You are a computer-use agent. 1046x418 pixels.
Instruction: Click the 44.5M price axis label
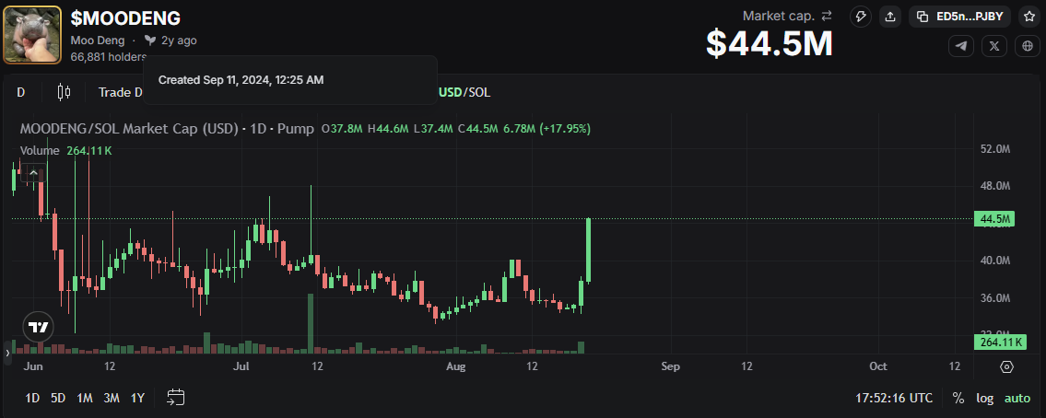point(994,218)
